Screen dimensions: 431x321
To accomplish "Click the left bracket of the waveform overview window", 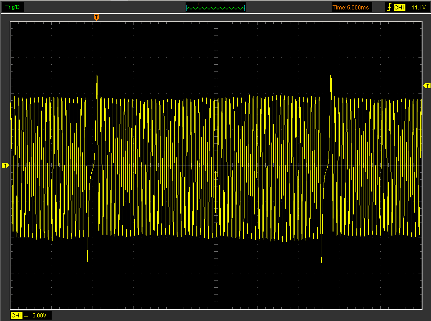I will [x=187, y=8].
